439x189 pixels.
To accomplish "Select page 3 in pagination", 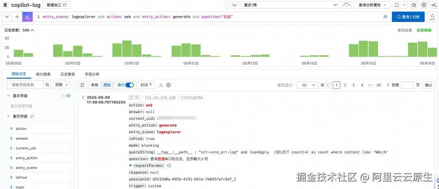I will 354,85.
